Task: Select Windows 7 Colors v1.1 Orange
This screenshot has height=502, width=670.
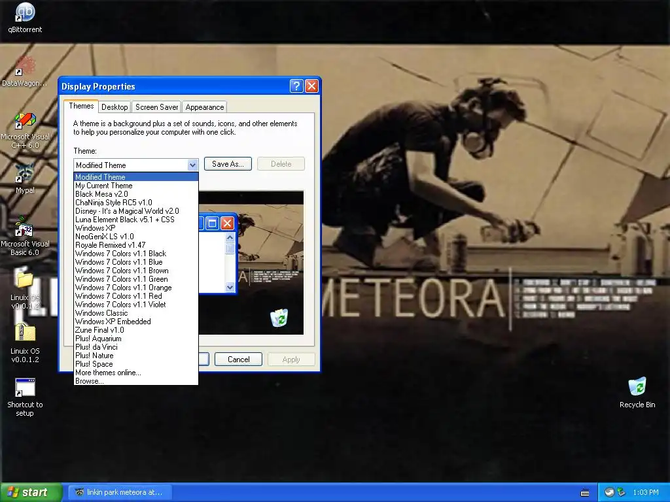Action: [136, 288]
